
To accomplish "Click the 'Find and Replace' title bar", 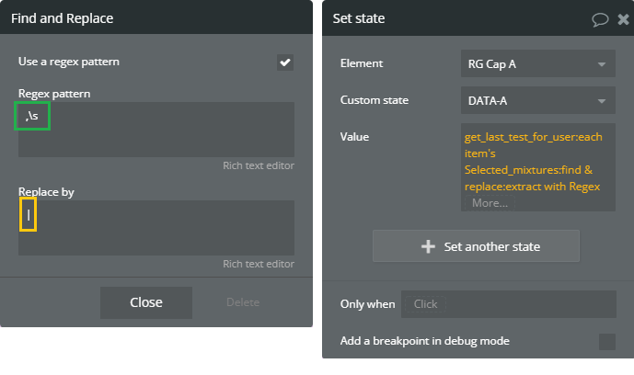I will click(156, 18).
